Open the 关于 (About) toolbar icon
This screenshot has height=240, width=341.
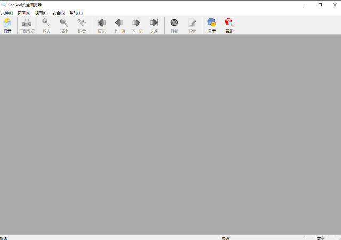pyautogui.click(x=212, y=25)
